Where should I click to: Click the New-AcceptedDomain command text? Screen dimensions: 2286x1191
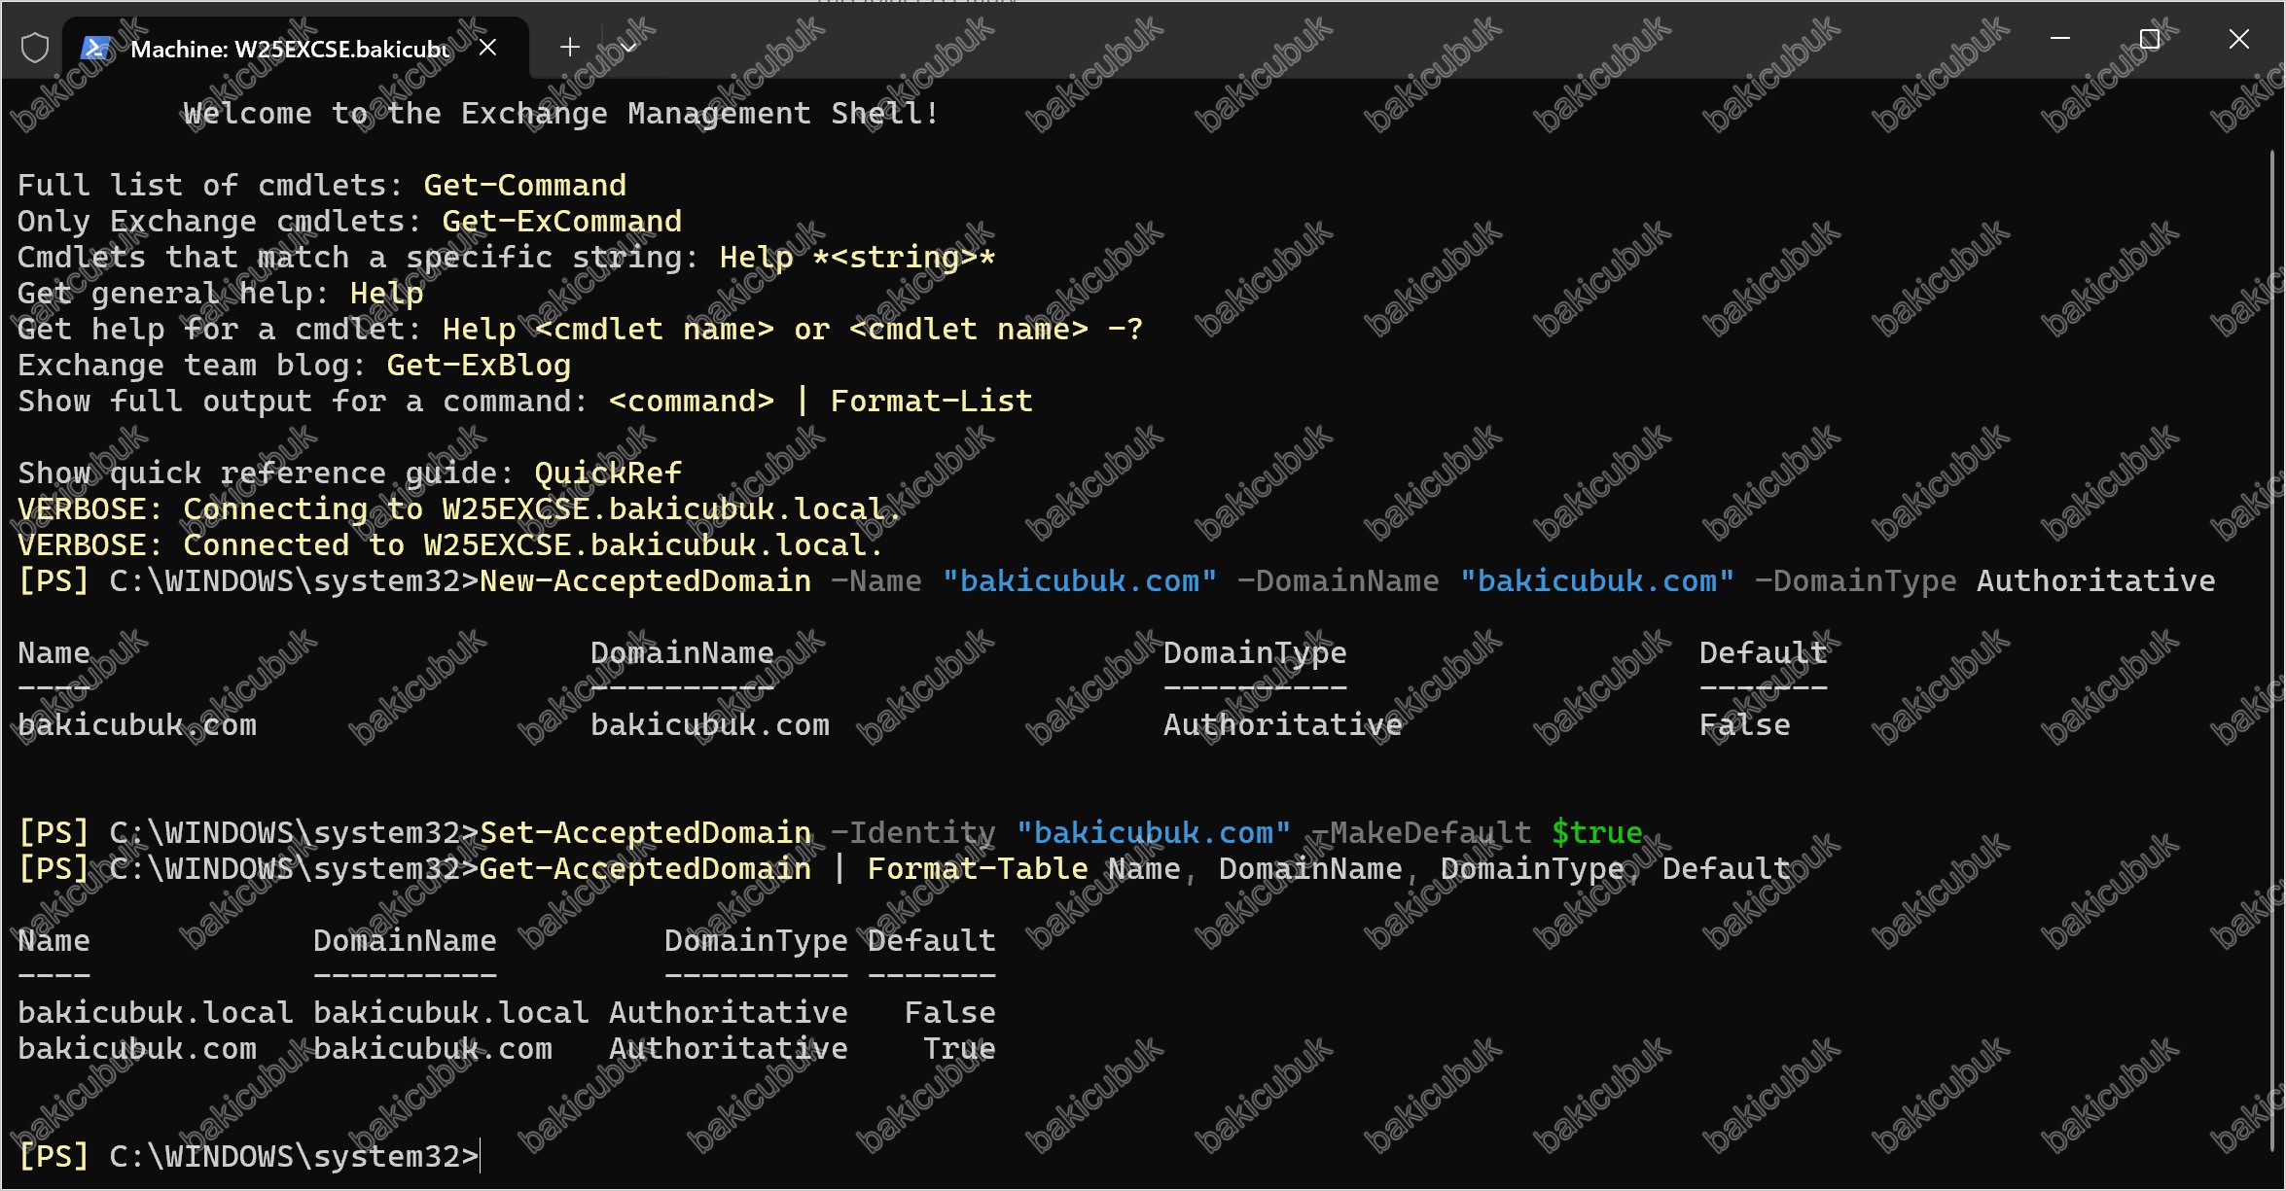pyautogui.click(x=645, y=581)
